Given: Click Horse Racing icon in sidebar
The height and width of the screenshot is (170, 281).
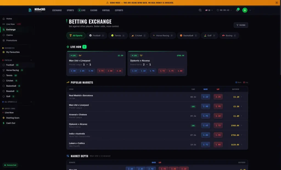Looking at the screenshot, I should point(4,70).
